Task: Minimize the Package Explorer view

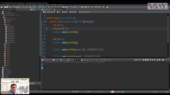Action: coord(37,9)
